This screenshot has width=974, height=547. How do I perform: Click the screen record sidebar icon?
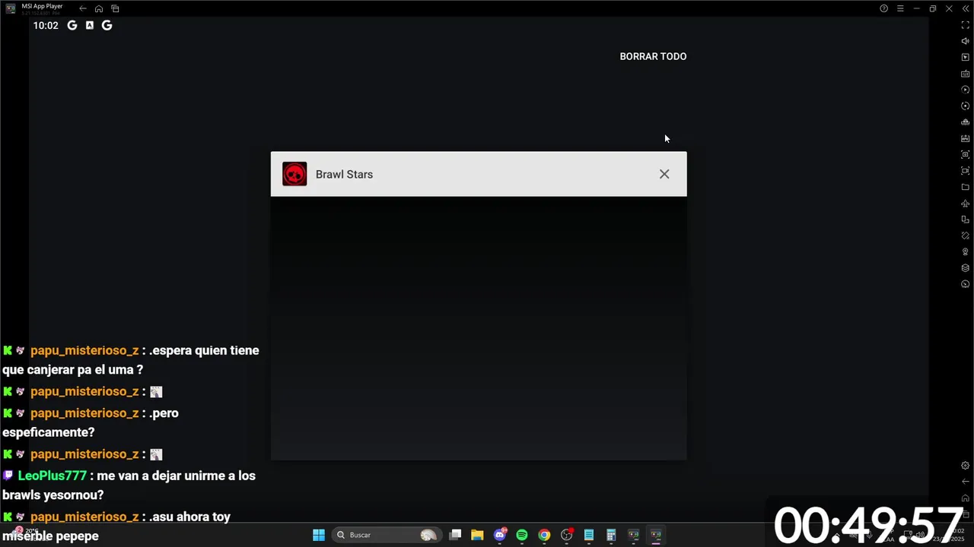click(966, 171)
